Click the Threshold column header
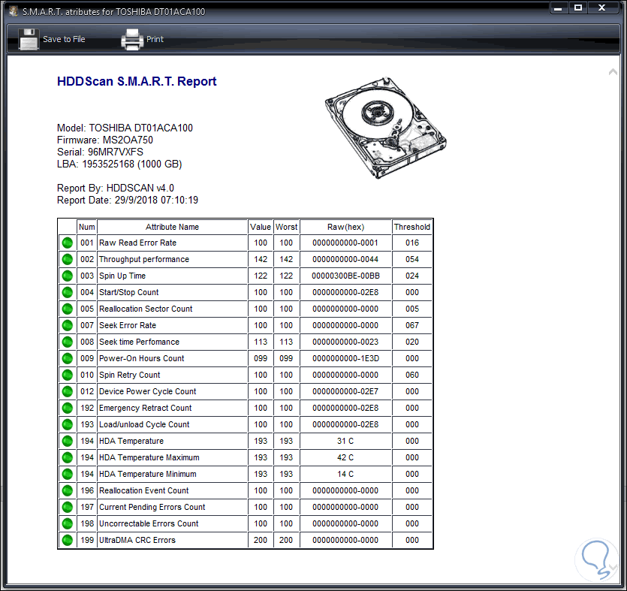This screenshot has height=591, width=627. pyautogui.click(x=412, y=227)
